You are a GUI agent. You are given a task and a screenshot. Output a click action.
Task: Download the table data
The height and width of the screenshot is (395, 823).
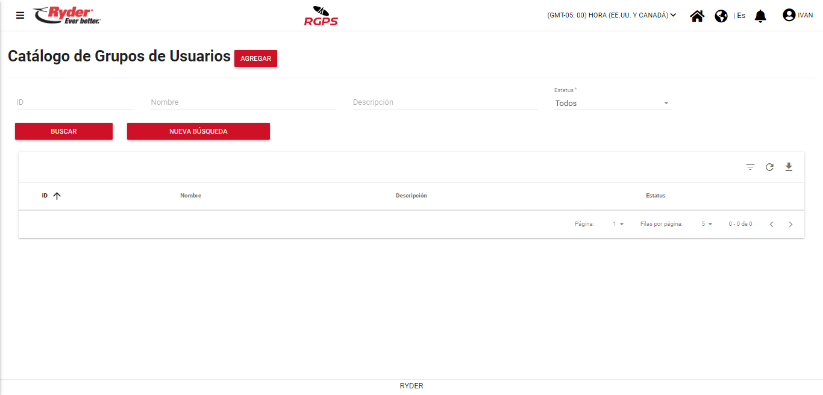click(789, 167)
